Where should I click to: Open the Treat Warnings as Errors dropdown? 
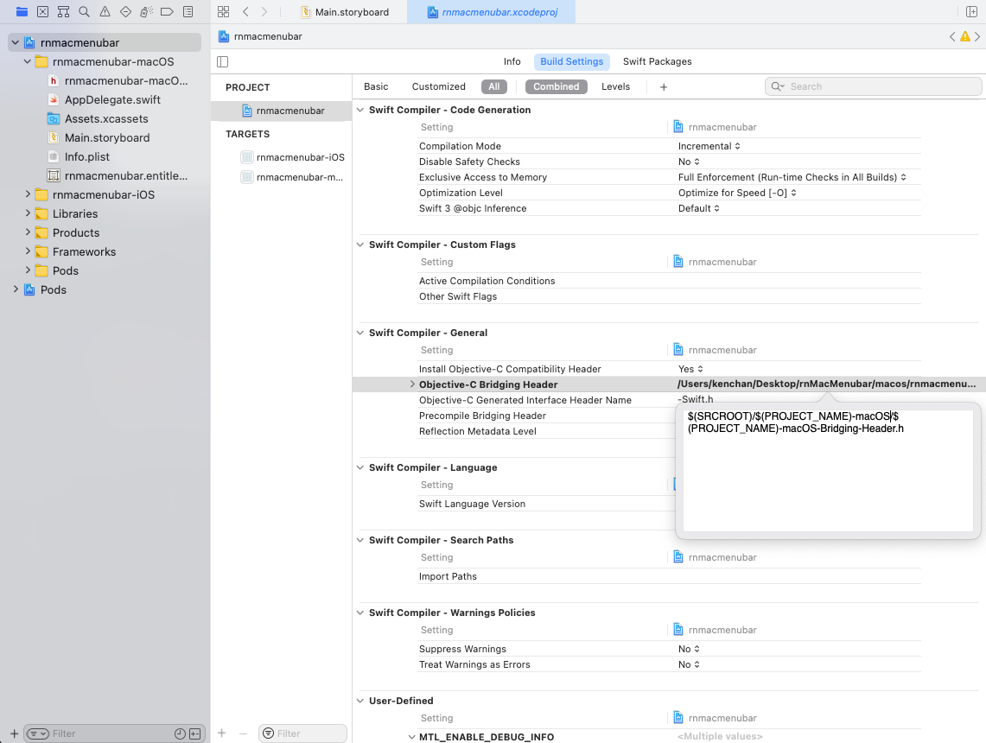click(690, 664)
